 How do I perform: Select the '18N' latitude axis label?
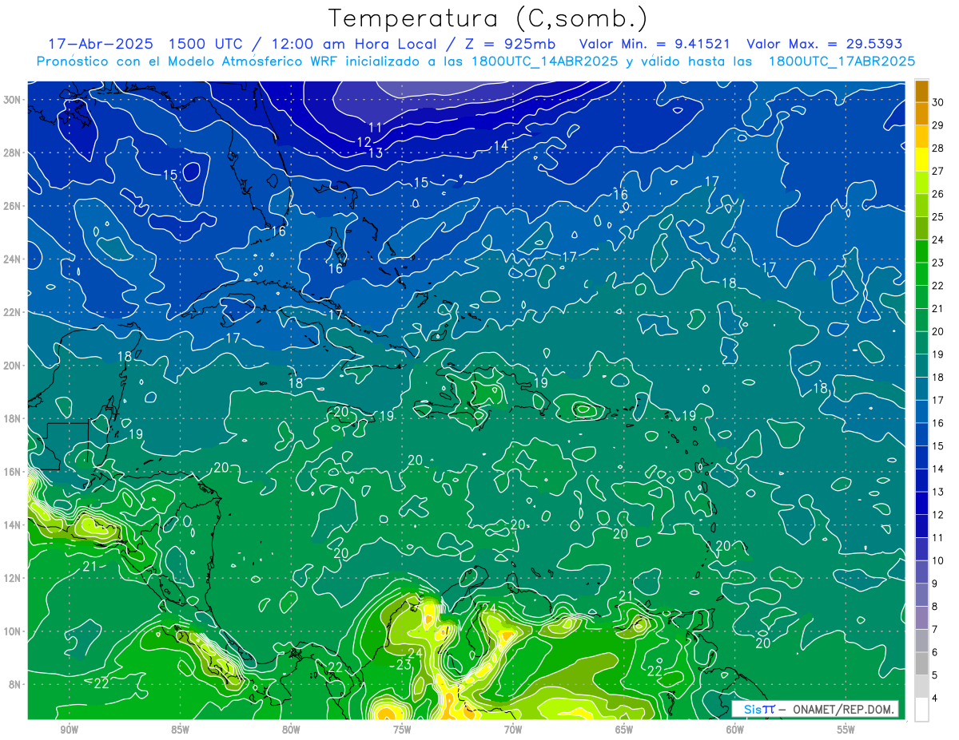click(x=12, y=418)
